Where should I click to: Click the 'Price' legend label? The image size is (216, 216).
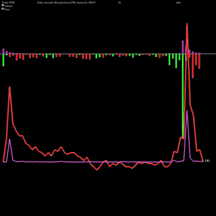[7, 10]
